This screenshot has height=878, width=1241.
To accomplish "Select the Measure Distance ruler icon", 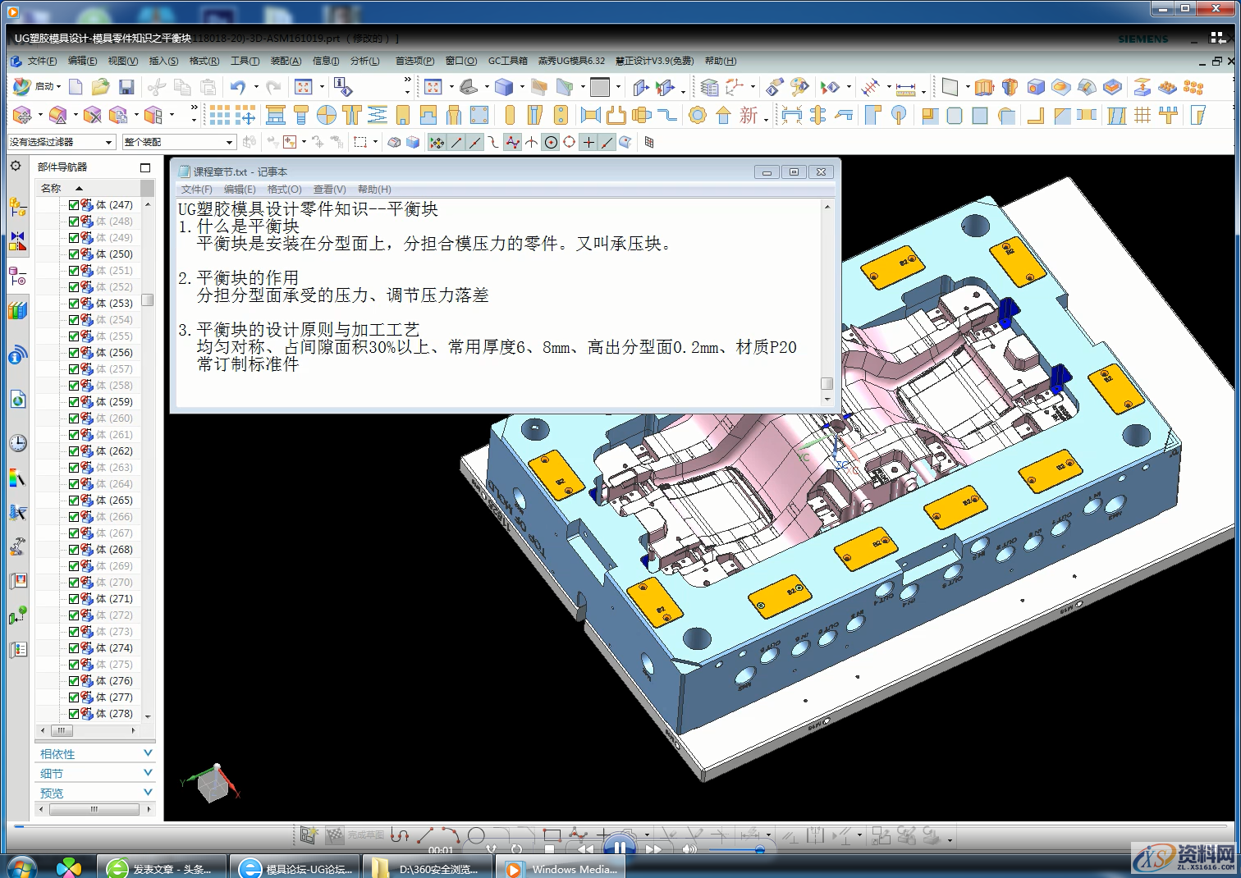I will click(x=904, y=86).
